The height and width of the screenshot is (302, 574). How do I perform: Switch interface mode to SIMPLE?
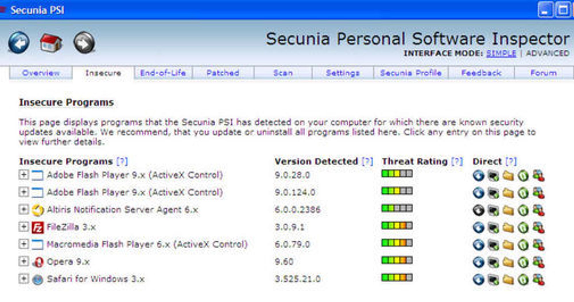click(501, 53)
